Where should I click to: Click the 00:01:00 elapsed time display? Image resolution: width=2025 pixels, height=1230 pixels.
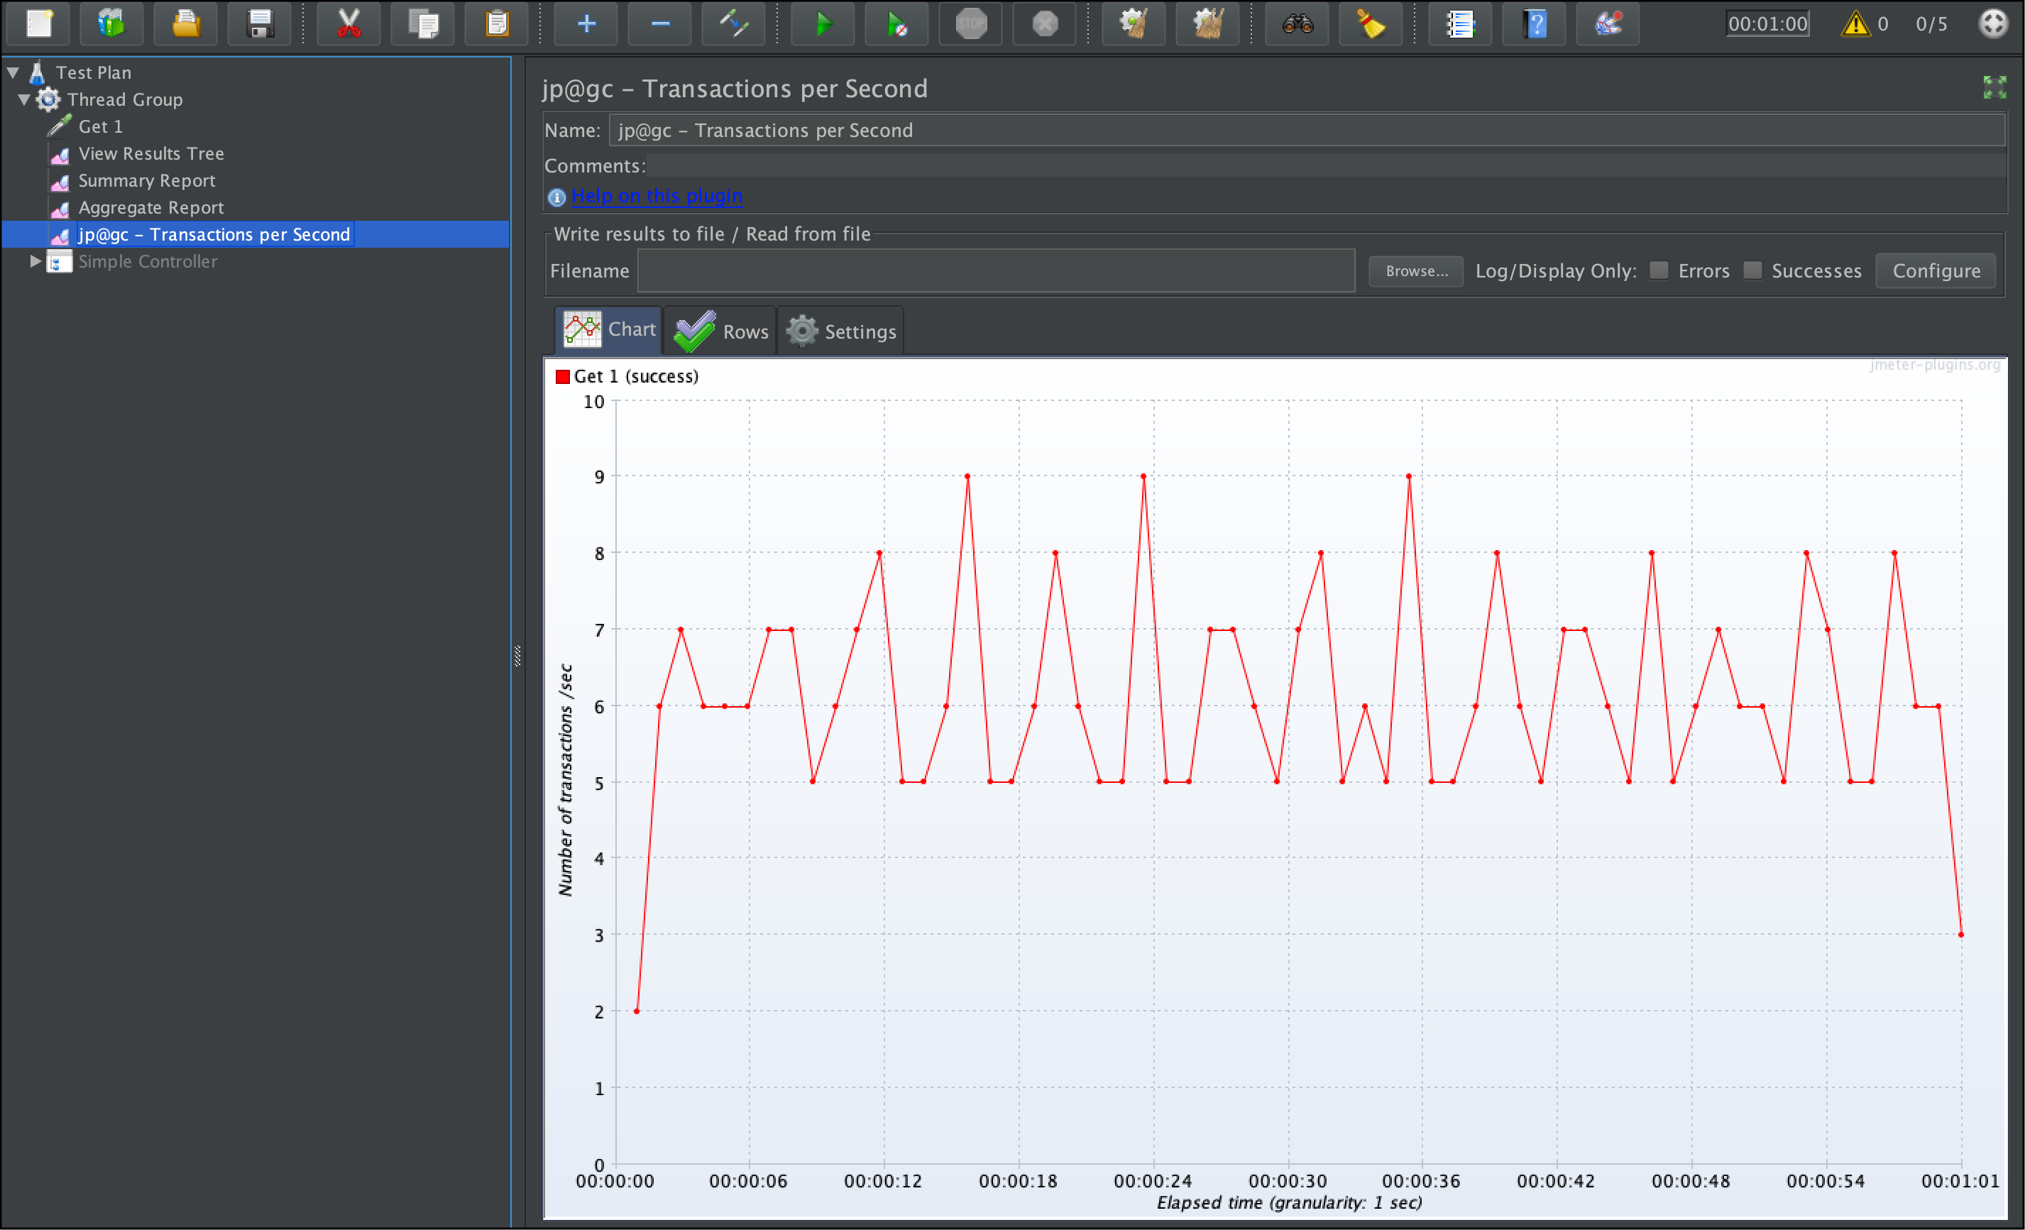(x=1768, y=24)
